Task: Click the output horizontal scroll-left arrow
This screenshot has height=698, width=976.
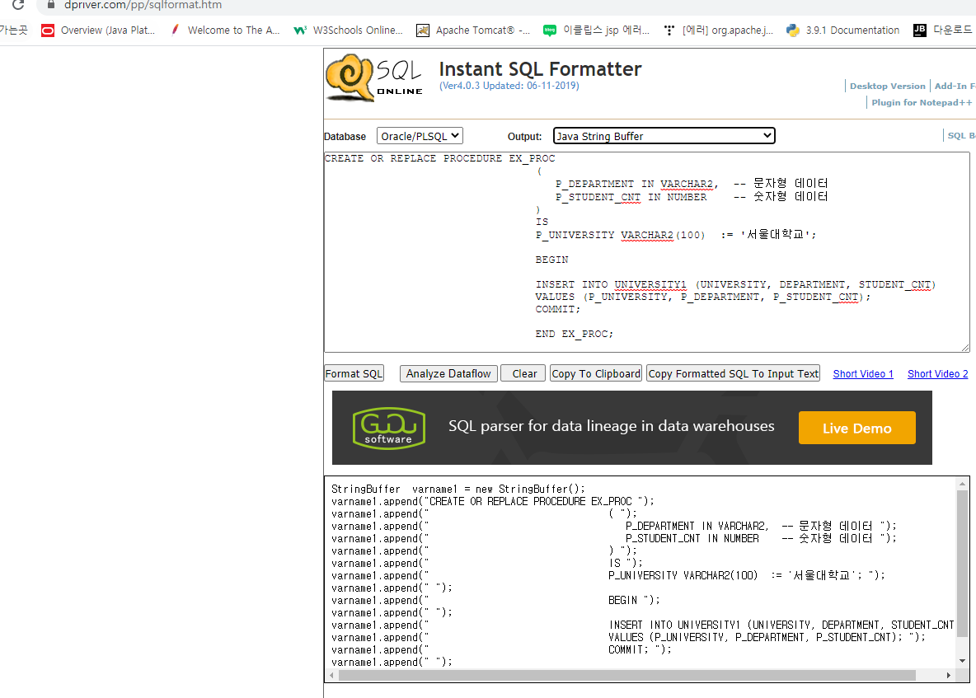Action: pyautogui.click(x=331, y=676)
